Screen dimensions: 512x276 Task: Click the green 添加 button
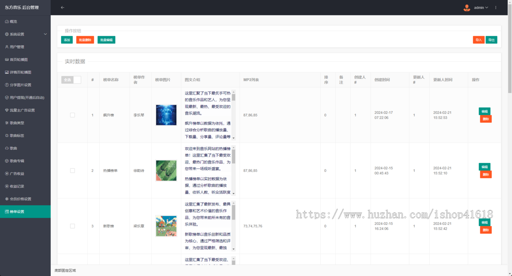pyautogui.click(x=67, y=40)
